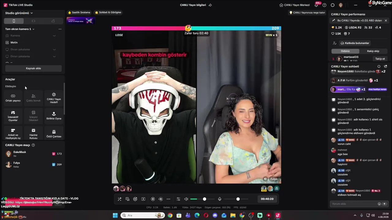Open the media and music icon
This screenshot has width=392, height=220.
(x=127, y=199)
